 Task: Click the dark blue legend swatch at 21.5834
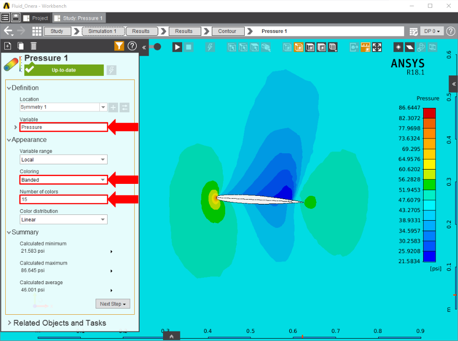tap(429, 256)
